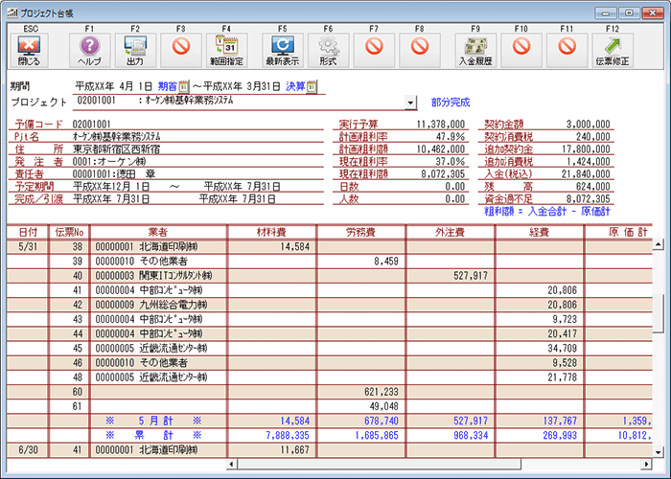This screenshot has height=479, width=671.
Task: Select row 40 関東ITコンサルタント㈱
Action: tap(330, 276)
